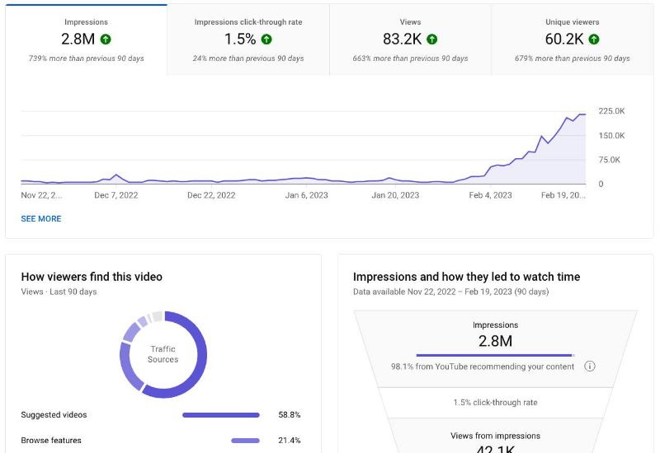The image size is (660, 453).
Task: Click the 21.4% value
Action: click(x=290, y=441)
